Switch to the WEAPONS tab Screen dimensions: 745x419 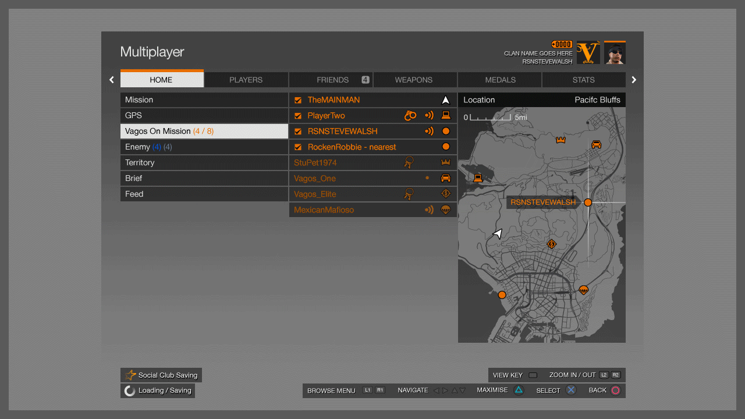[x=414, y=80]
